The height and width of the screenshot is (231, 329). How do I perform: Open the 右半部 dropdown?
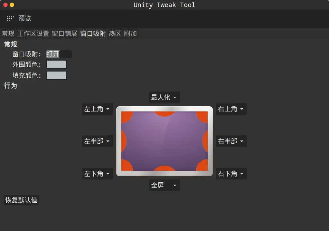pos(231,141)
